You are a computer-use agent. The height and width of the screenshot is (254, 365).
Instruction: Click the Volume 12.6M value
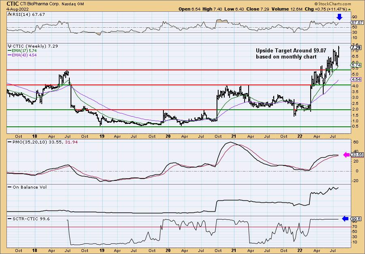click(287, 9)
